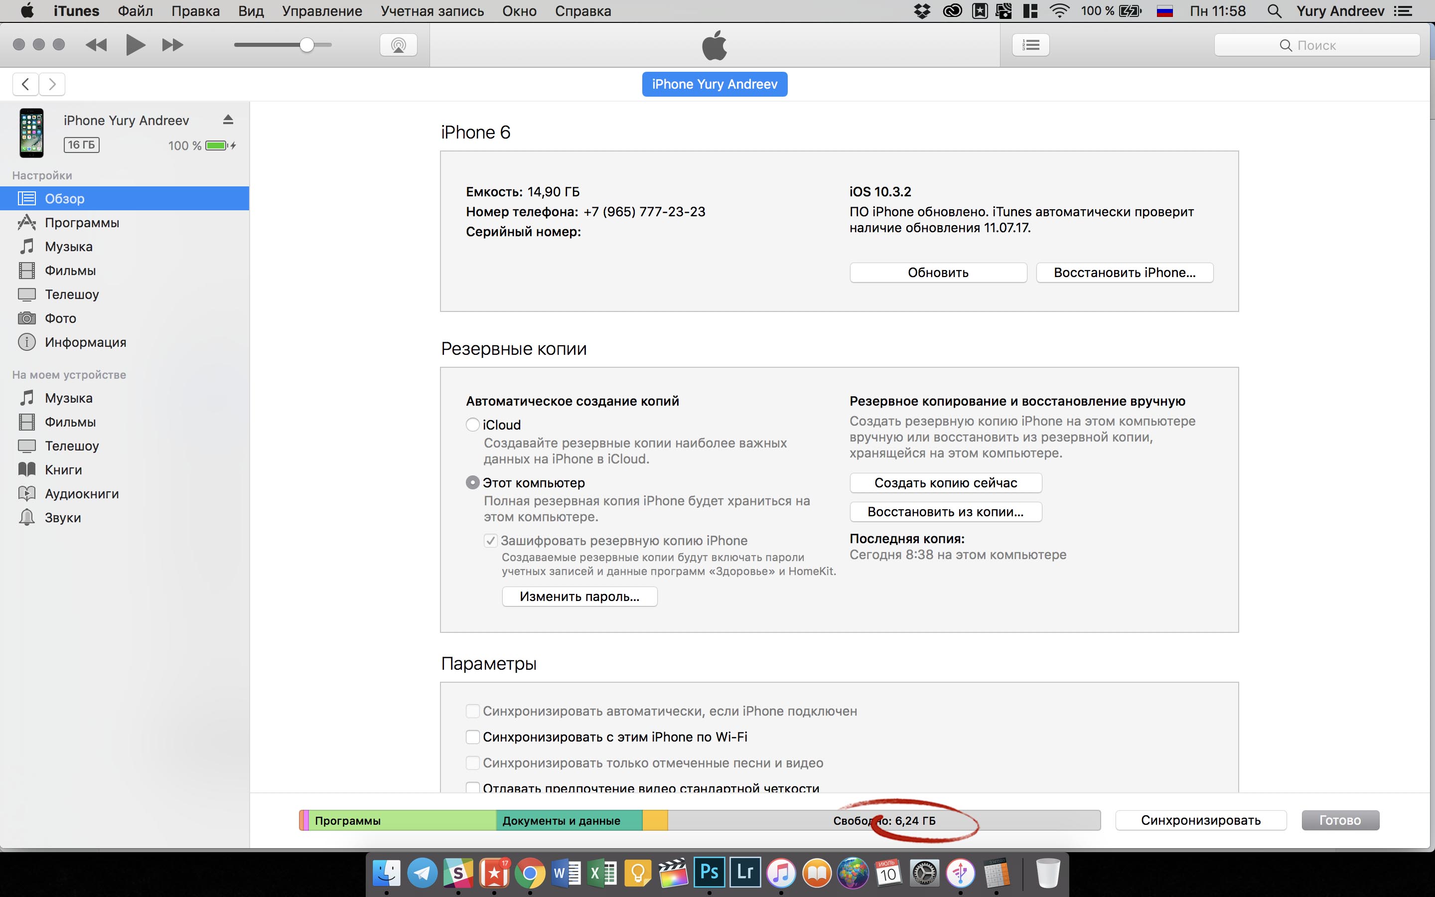The image size is (1435, 897).
Task: Eject iPhone Yury Andreev device
Action: point(228,121)
